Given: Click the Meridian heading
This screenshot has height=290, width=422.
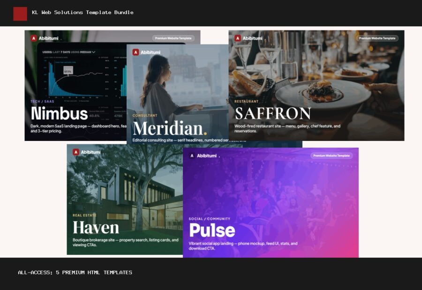Looking at the screenshot, I should coord(170,128).
